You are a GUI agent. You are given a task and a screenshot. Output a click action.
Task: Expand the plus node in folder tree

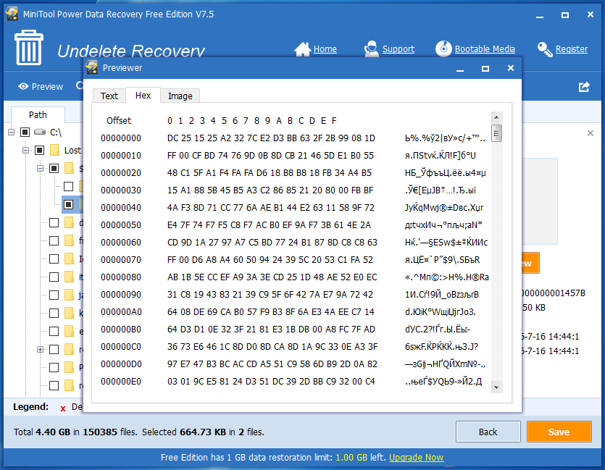[x=40, y=349]
